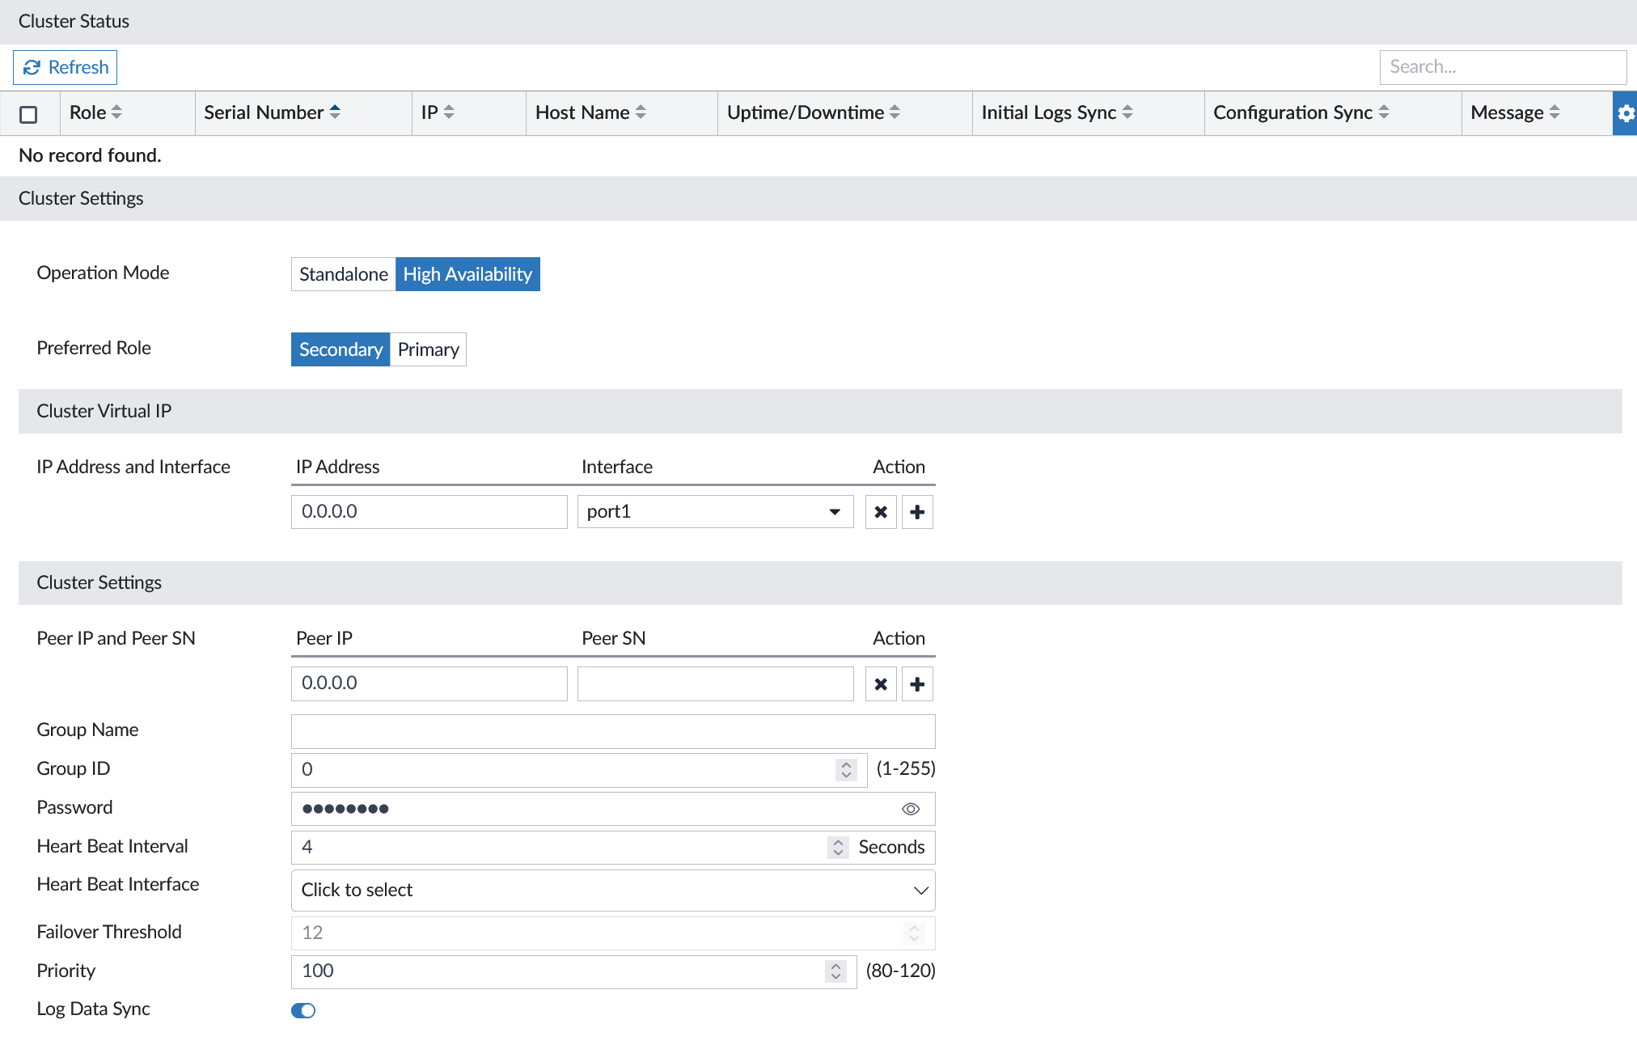This screenshot has width=1637, height=1045.
Task: Remove the Cluster Virtual IP row
Action: tap(881, 512)
